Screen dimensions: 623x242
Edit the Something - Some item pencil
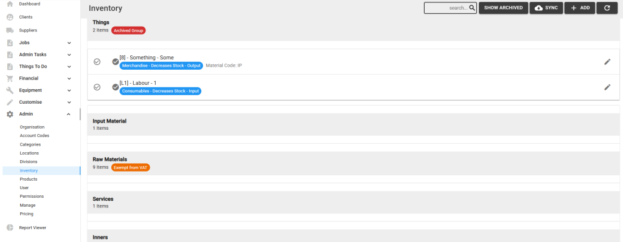(x=607, y=62)
